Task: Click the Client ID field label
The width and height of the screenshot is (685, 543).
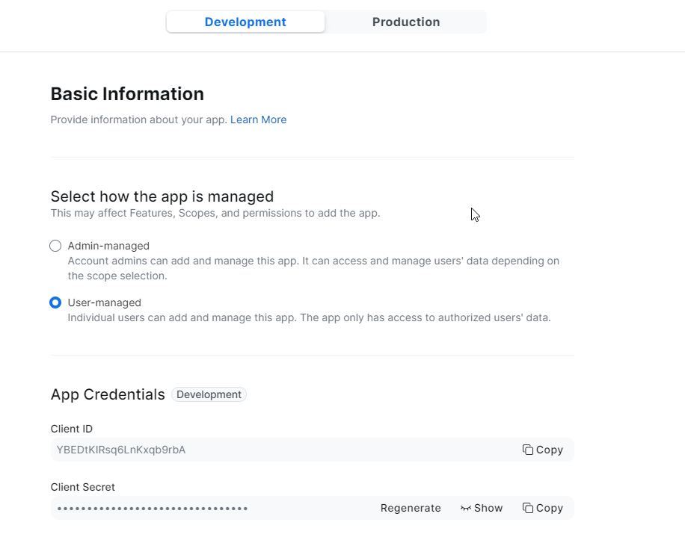Action: coord(72,429)
